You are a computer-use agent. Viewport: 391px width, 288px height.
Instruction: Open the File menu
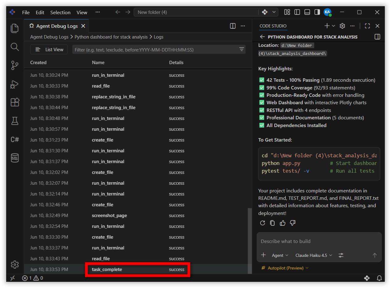click(26, 12)
